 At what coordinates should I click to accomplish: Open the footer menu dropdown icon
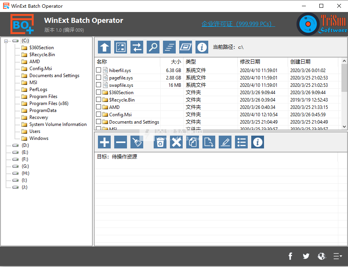coord(338,256)
